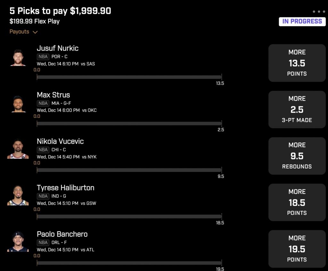Click the 5 Picks to pay $1,999.90 title

pos(60,11)
